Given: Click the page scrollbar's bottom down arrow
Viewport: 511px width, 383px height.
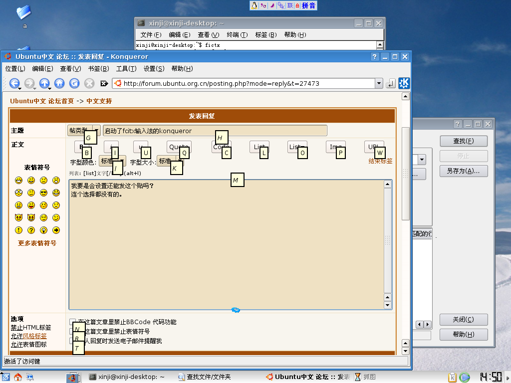Looking at the screenshot, I should tap(405, 351).
